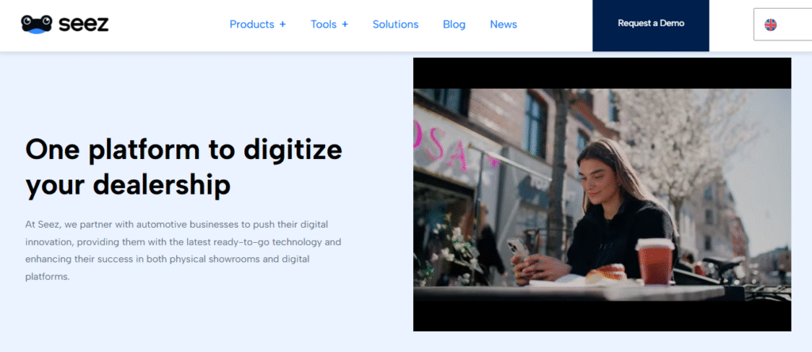The height and width of the screenshot is (352, 812).
Task: Visit the Blog link
Action: [454, 25]
